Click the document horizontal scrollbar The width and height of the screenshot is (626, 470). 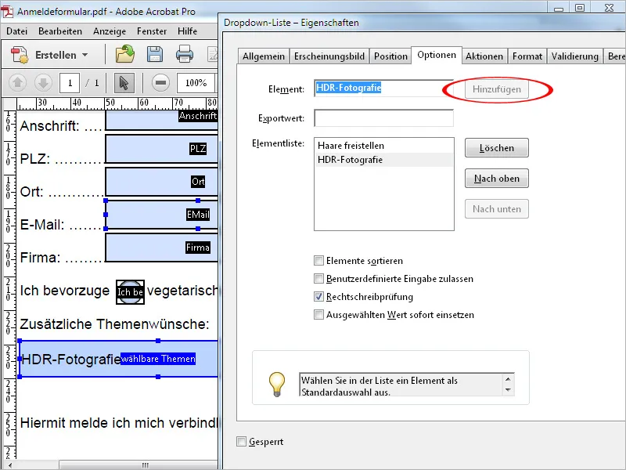click(x=139, y=465)
